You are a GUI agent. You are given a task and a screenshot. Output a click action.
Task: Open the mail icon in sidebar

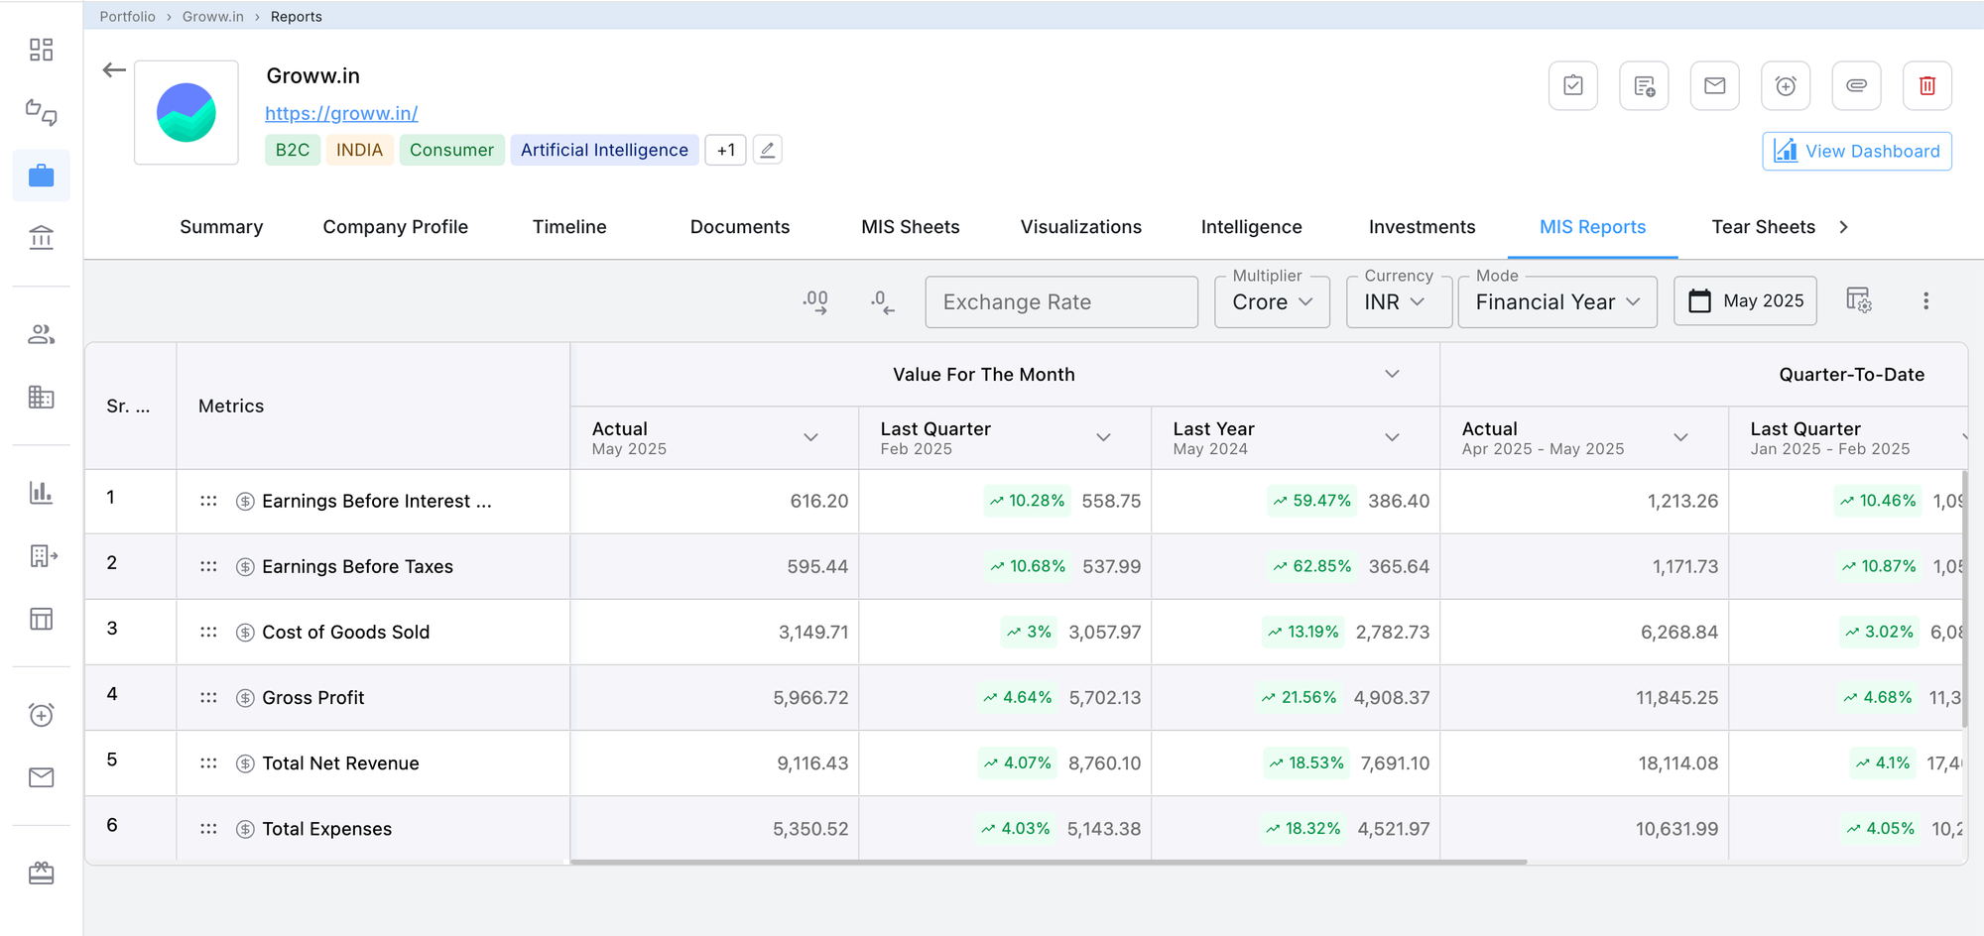pos(41,777)
